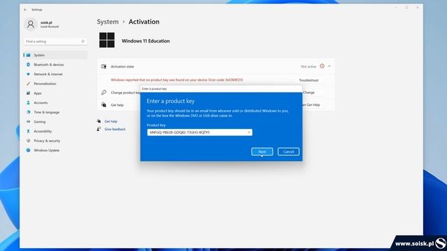
Task: Click the back arrow in Settings
Action: coord(25,10)
